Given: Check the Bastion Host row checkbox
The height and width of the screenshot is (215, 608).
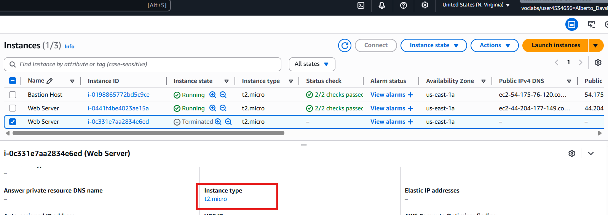Looking at the screenshot, I should [x=13, y=95].
